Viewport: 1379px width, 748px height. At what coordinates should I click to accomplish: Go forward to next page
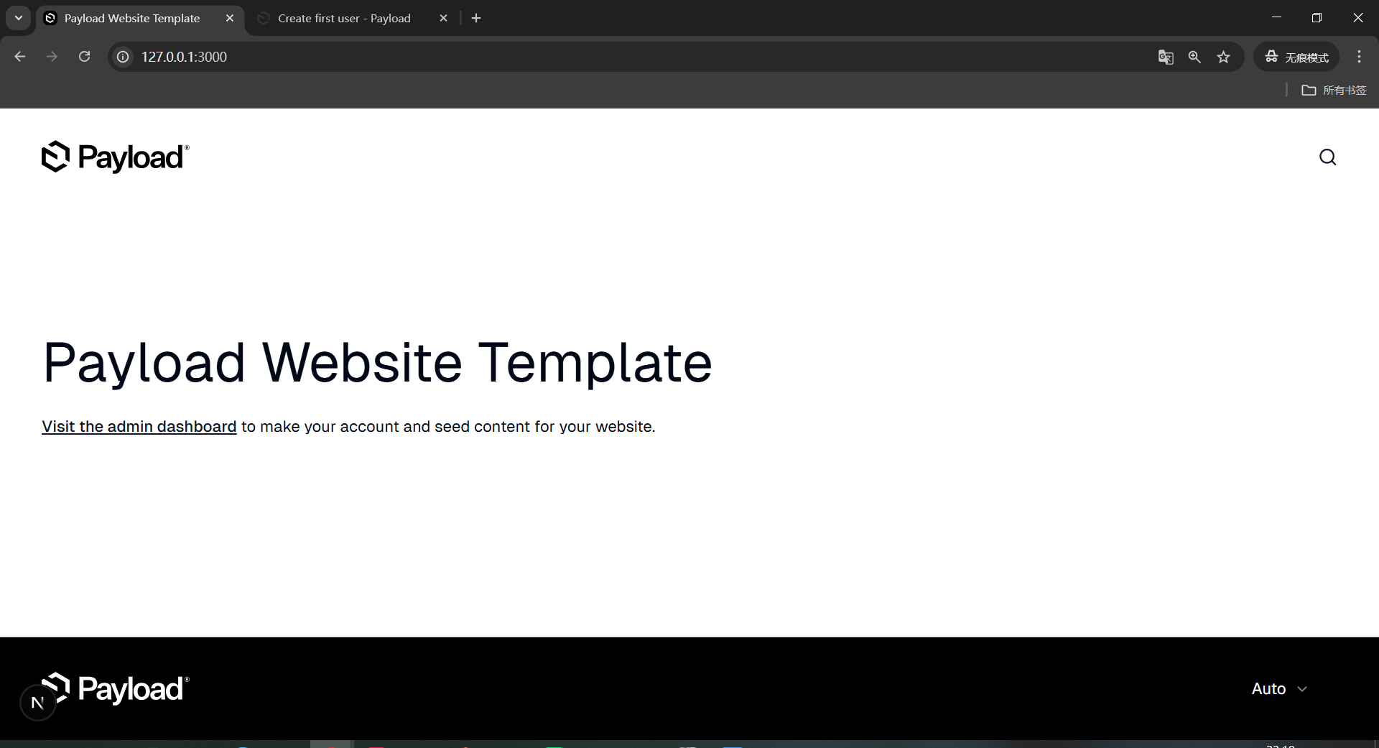[x=52, y=57]
